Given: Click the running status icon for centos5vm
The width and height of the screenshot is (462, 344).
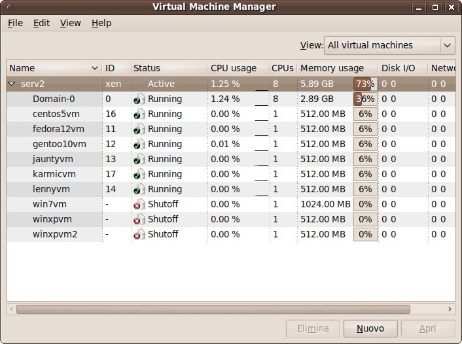Looking at the screenshot, I should pos(139,114).
